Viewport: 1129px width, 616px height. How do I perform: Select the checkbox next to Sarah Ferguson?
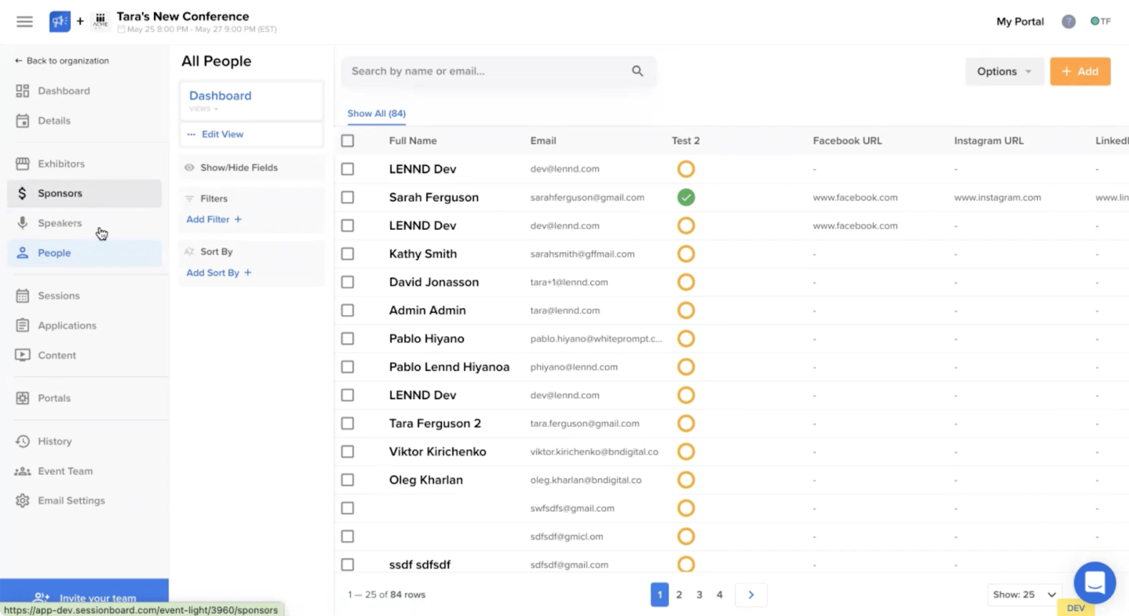[347, 197]
